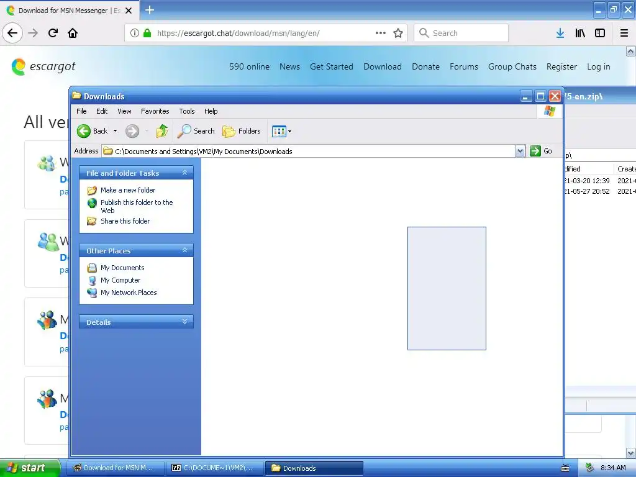Go to My Documents in Other Places
636x477 pixels.
point(122,268)
